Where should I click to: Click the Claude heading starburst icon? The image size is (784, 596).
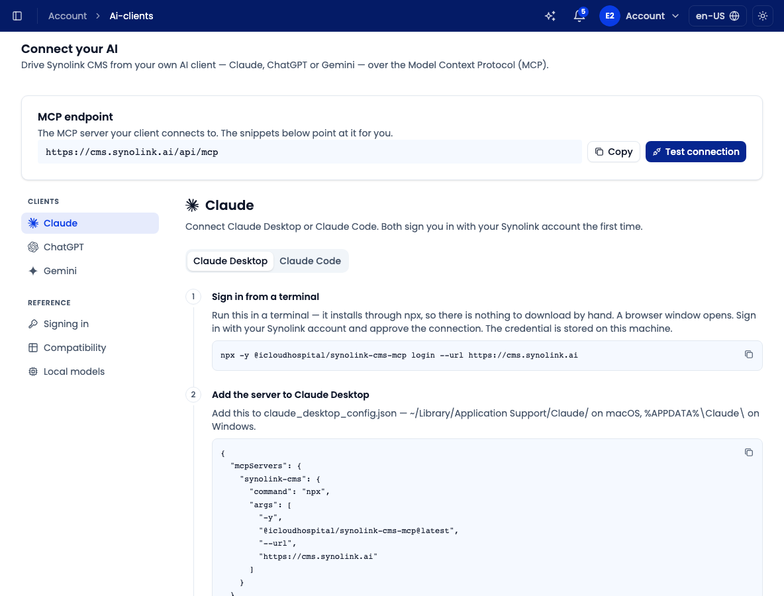[192, 205]
